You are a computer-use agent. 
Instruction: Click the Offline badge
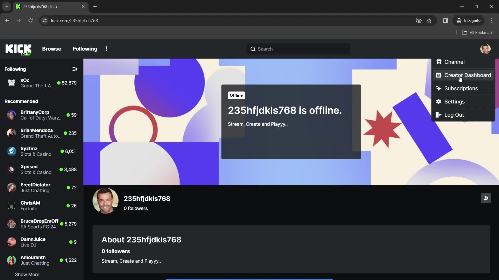click(x=236, y=95)
